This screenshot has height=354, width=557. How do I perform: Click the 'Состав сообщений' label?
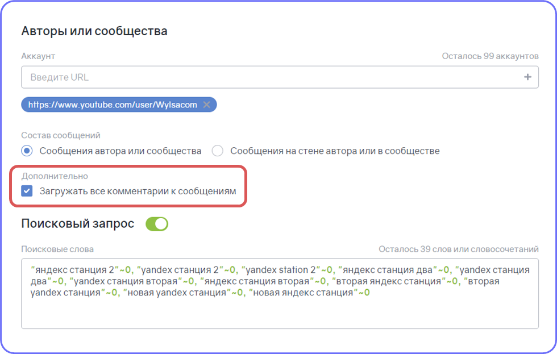61,135
